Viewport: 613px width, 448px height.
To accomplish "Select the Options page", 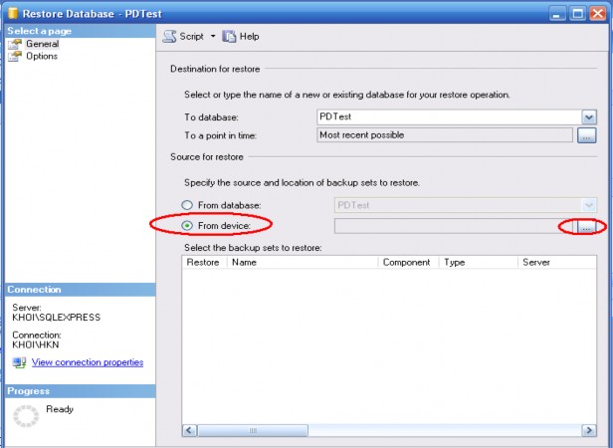I will click(x=42, y=57).
